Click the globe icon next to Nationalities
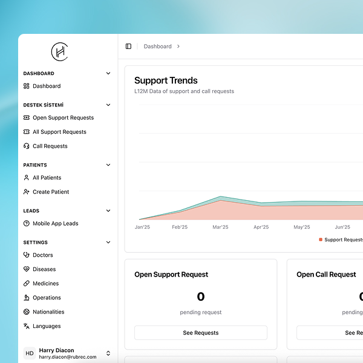This screenshot has width=363, height=363. click(27, 312)
